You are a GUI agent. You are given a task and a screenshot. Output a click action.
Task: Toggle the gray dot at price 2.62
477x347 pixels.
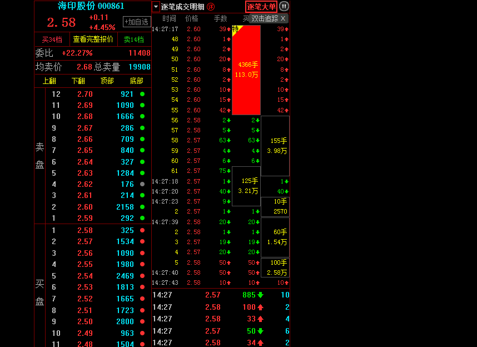(141, 184)
